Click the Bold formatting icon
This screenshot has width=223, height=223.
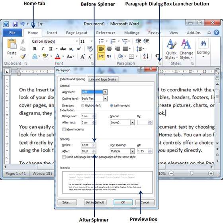pyautogui.click(x=35, y=49)
